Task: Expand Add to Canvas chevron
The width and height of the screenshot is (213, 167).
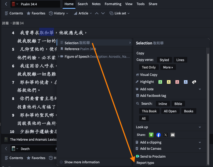Action: 200,149
